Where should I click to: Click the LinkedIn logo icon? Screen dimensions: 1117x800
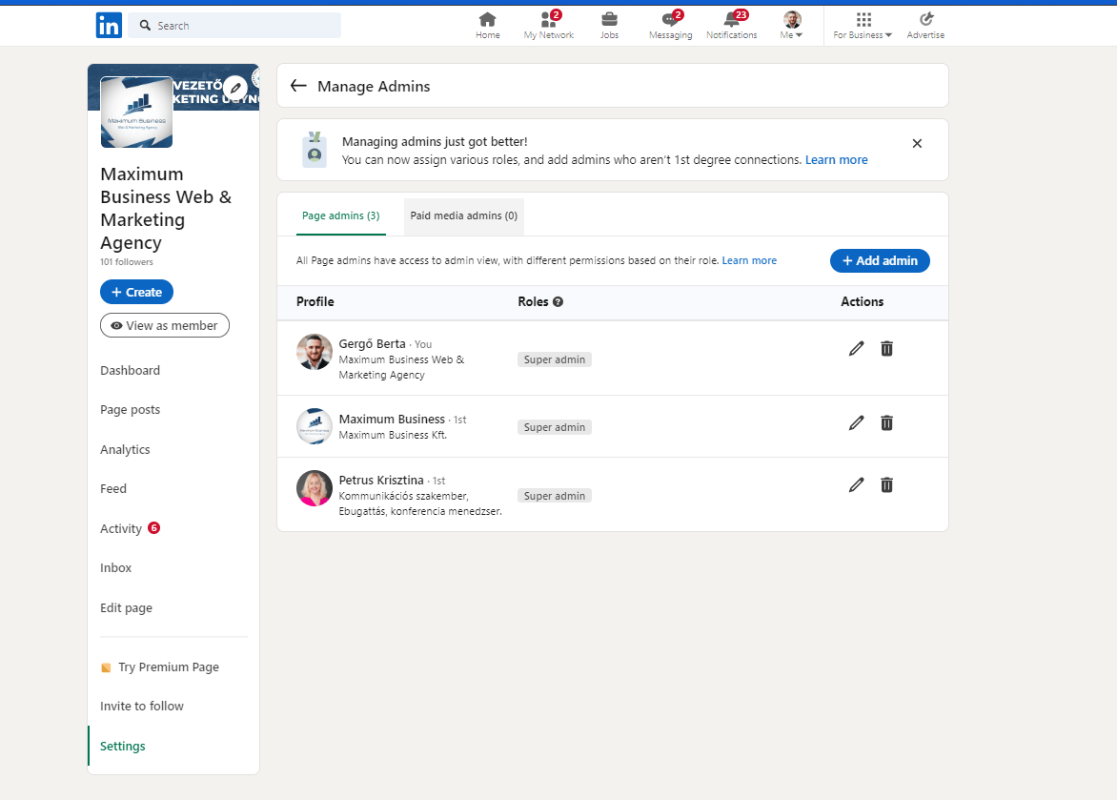(x=109, y=26)
